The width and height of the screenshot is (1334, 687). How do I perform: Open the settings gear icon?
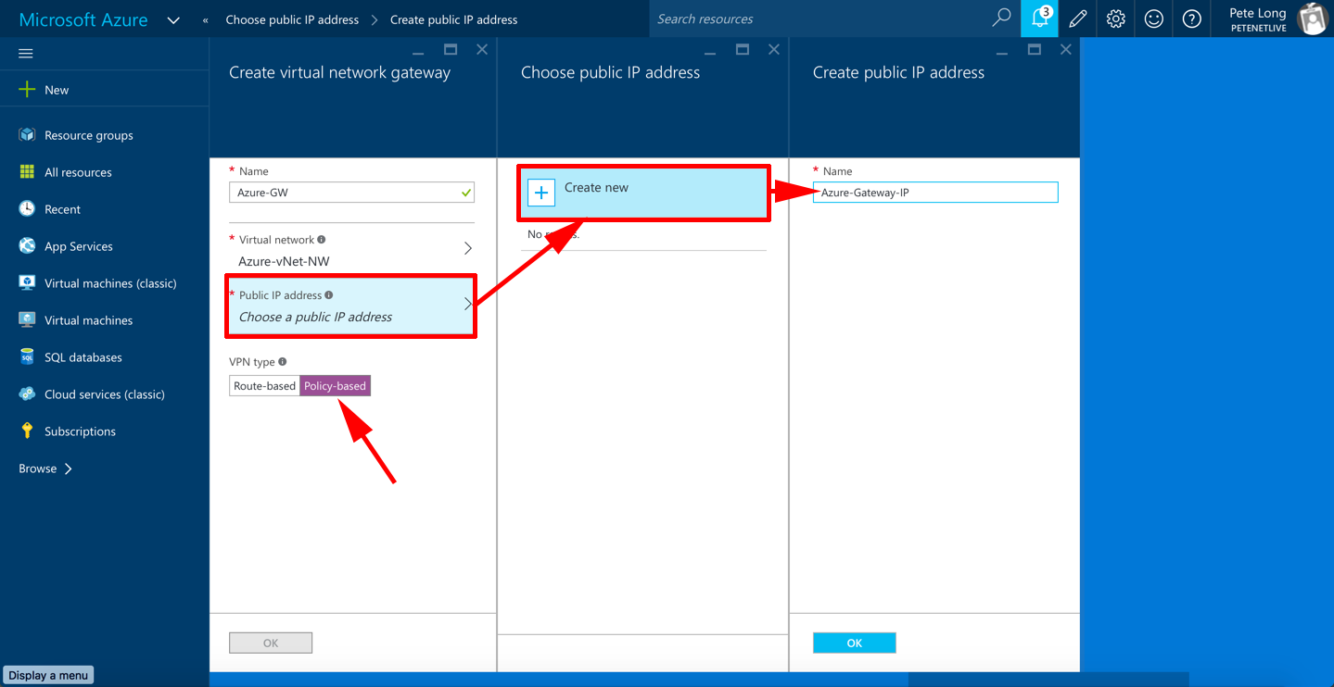coord(1116,19)
